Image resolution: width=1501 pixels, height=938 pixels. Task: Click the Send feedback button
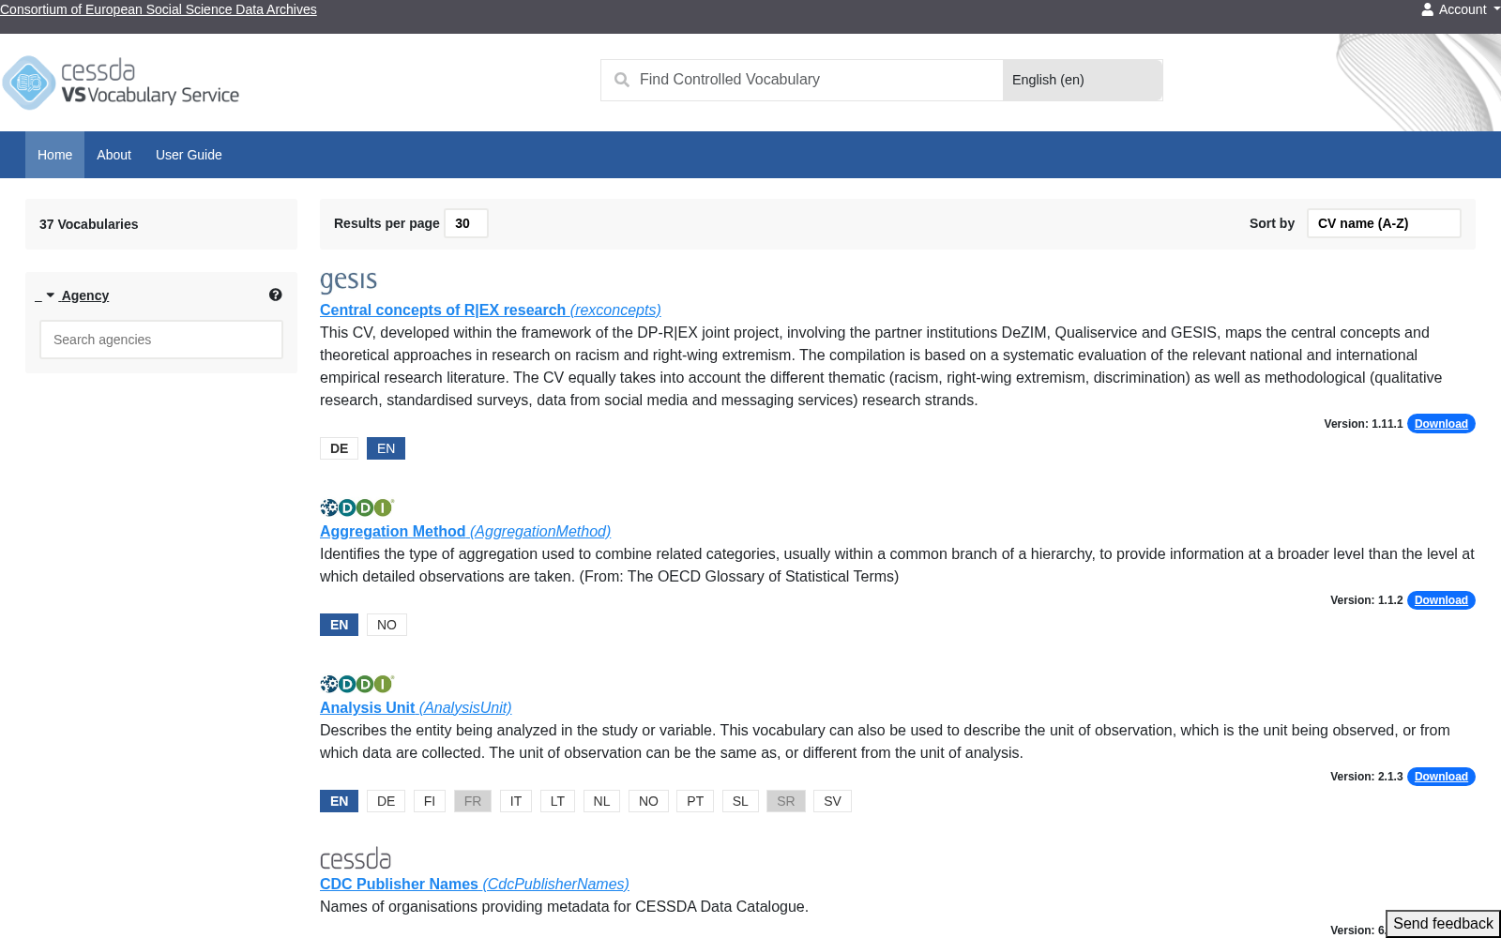click(1443, 924)
